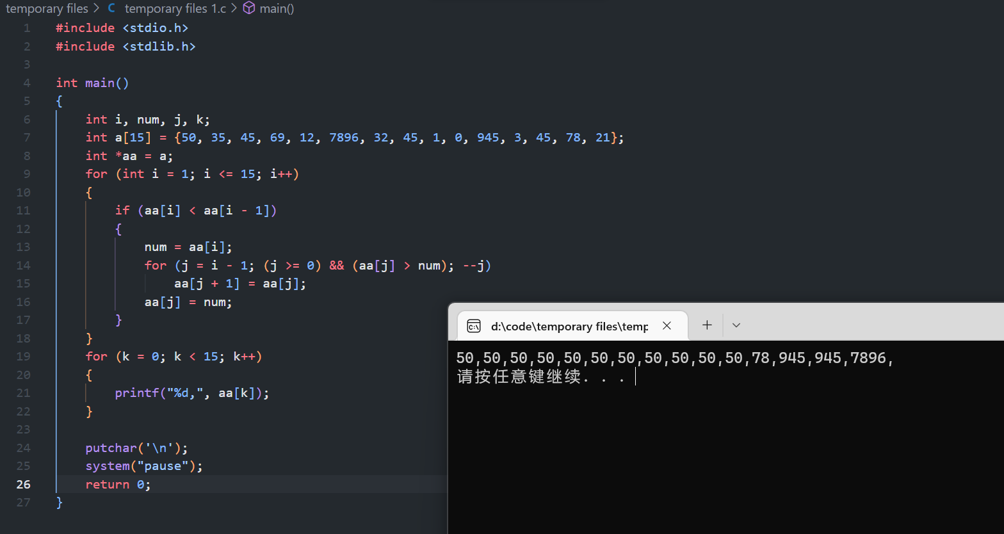
Task: Click 'temporary files 1.c' breadcrumb
Action: (x=175, y=8)
